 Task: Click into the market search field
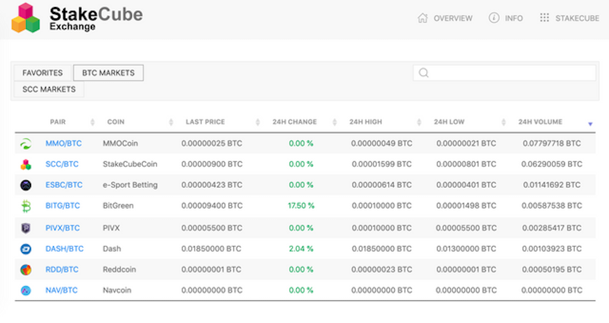[x=504, y=73]
